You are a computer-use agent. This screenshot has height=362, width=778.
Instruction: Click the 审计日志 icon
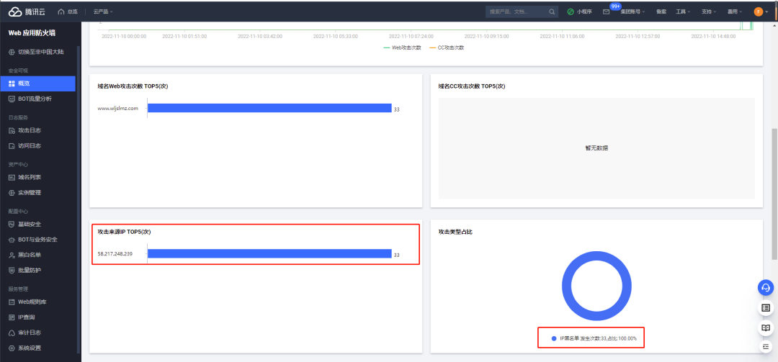point(12,332)
